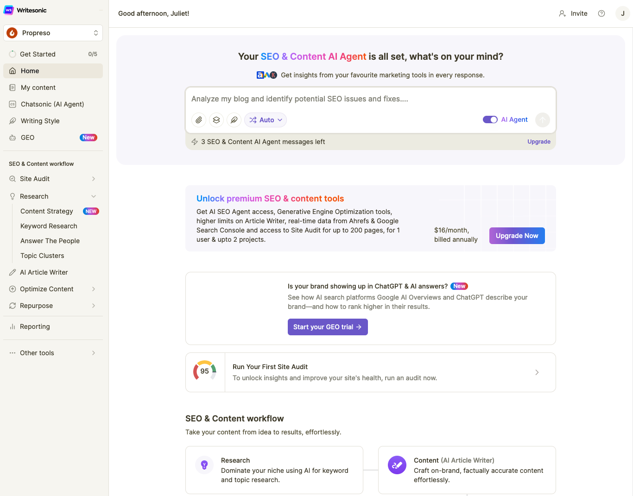The image size is (633, 496).
Task: Click the Site Audit magnifier icon
Action: (x=13, y=179)
